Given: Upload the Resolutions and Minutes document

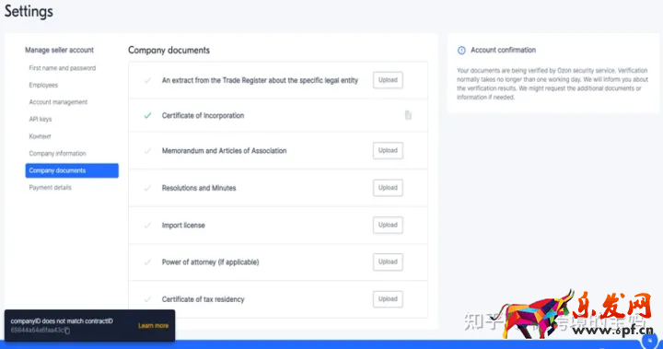Looking at the screenshot, I should tap(388, 188).
